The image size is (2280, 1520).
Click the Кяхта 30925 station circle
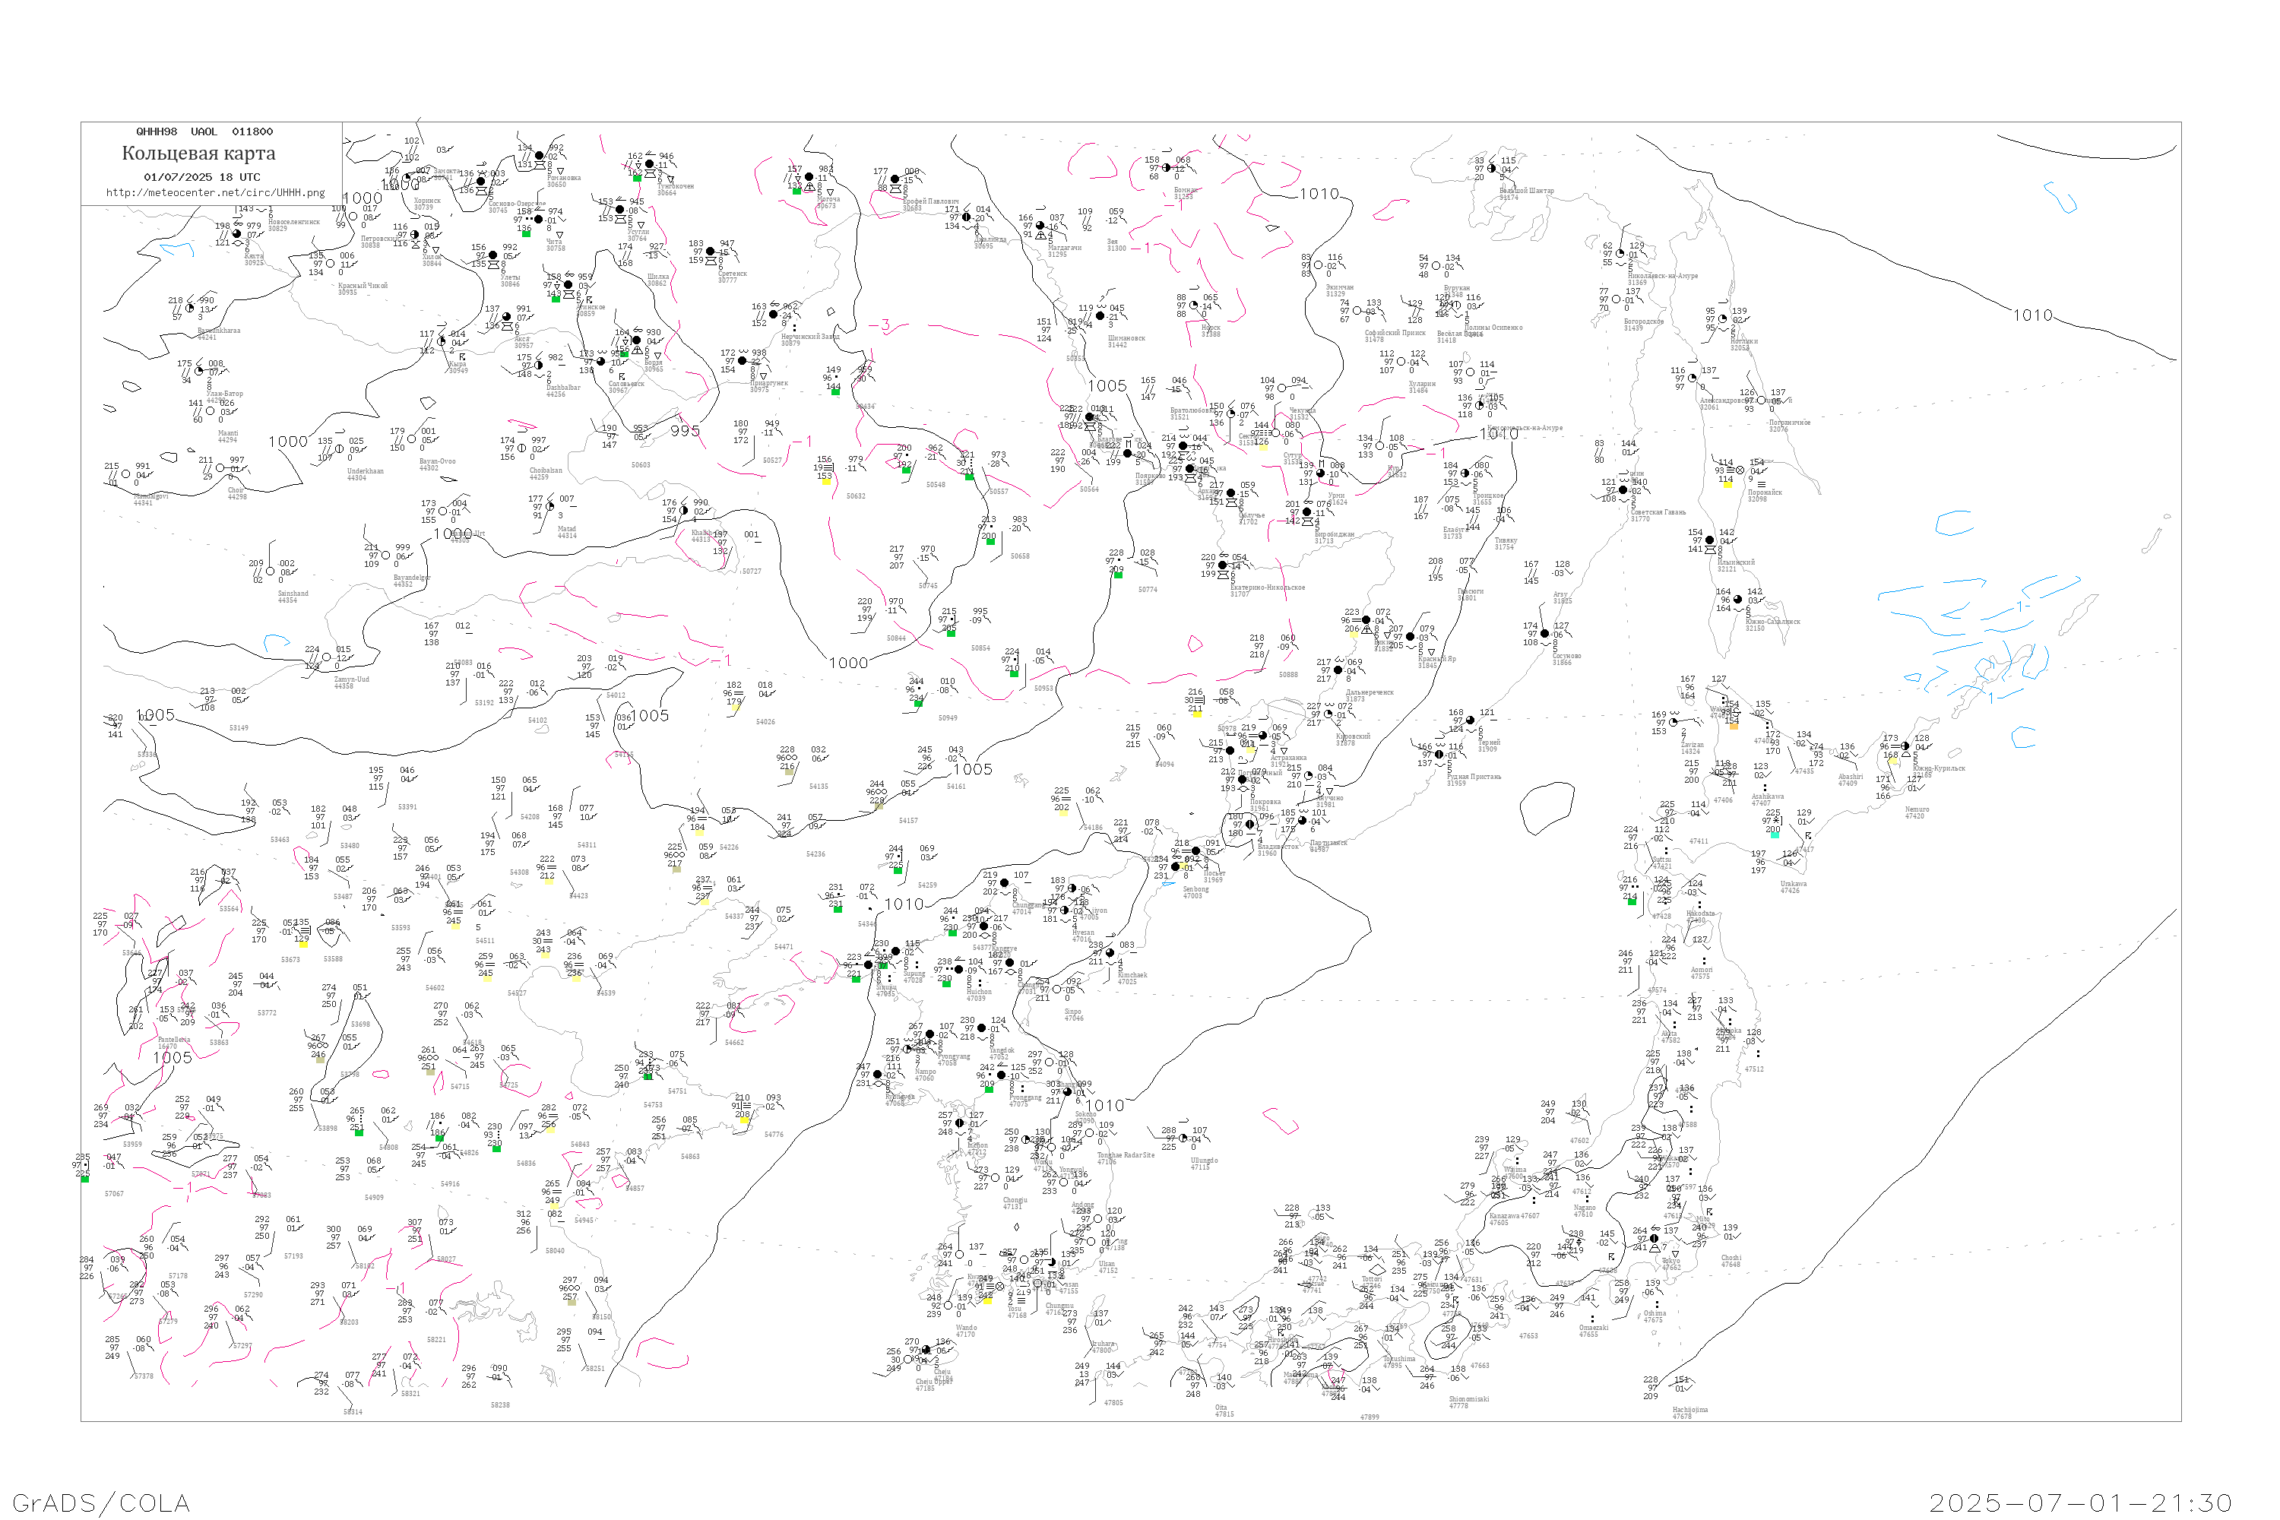coord(236,235)
